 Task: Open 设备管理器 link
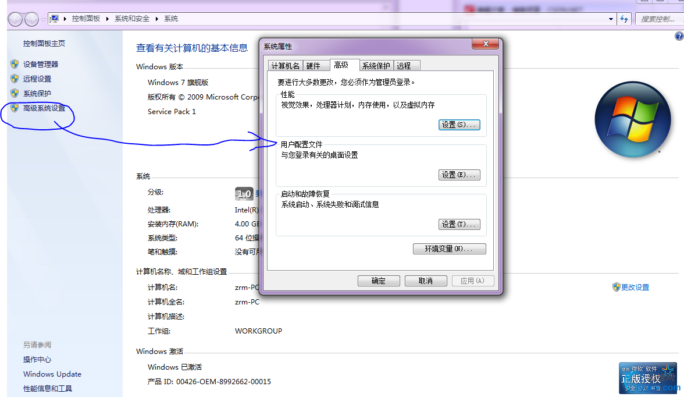click(41, 64)
